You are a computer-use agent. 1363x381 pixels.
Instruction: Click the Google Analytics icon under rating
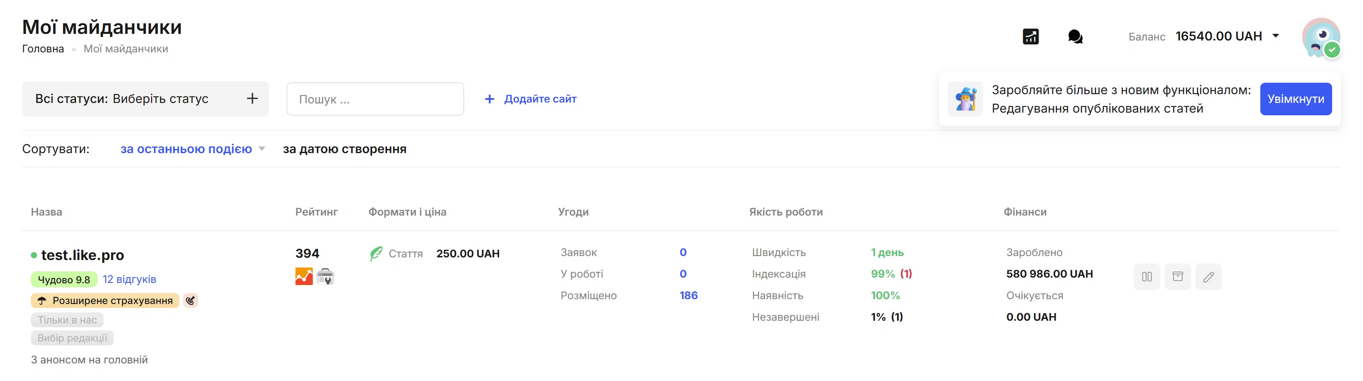304,276
